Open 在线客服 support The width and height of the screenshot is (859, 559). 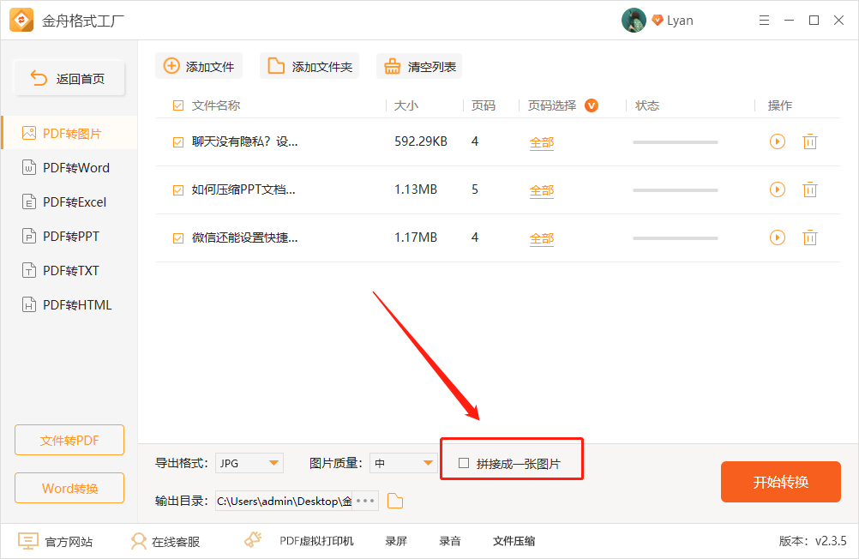(165, 542)
